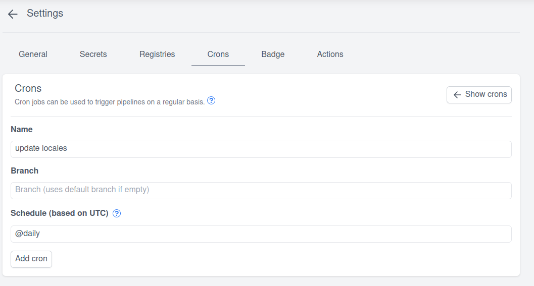The image size is (534, 286).
Task: Click the Schedule field containing @daily
Action: 261,234
